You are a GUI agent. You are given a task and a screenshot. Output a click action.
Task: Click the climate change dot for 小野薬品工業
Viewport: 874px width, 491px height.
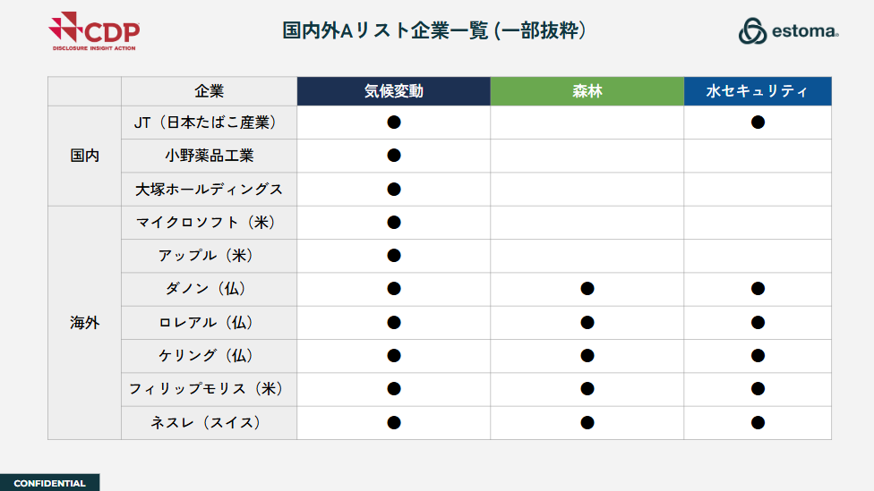pyautogui.click(x=393, y=156)
